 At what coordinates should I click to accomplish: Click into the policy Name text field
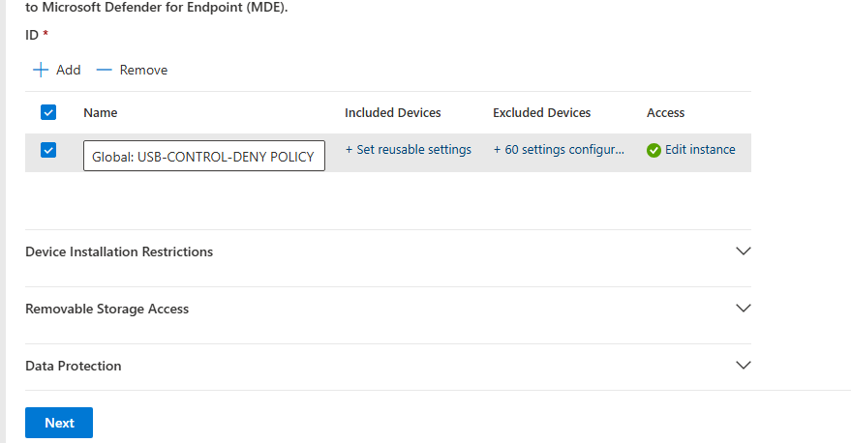click(203, 156)
